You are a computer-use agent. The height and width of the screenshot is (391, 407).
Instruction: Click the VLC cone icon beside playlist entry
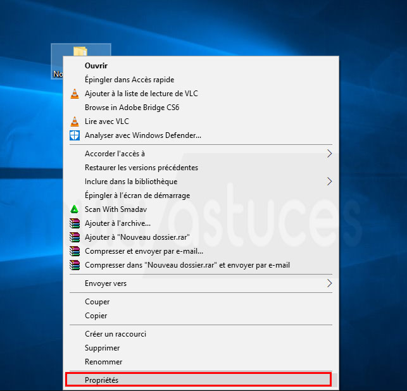pyautogui.click(x=74, y=94)
